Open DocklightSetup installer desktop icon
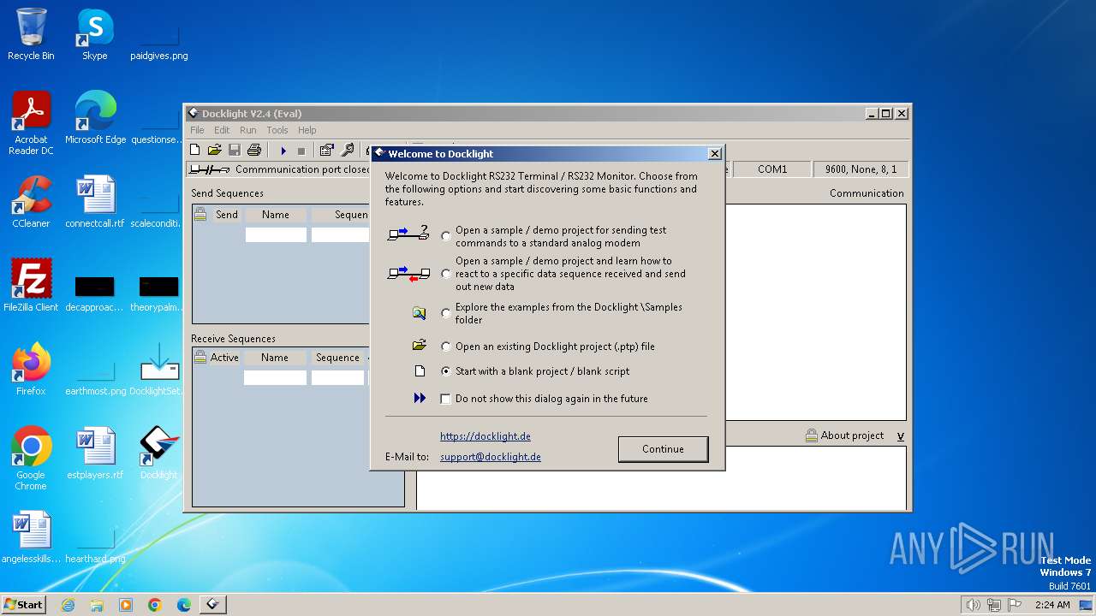 [158, 370]
